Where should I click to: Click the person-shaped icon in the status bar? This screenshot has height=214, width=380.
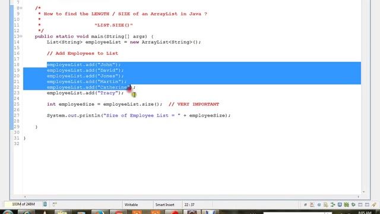[x=312, y=204]
